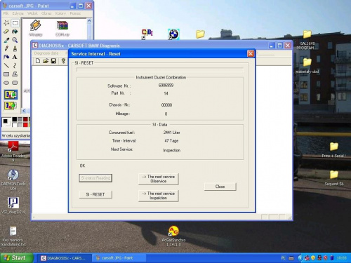
Task: Click the Software Nr. value 6906999
Action: coord(166,86)
